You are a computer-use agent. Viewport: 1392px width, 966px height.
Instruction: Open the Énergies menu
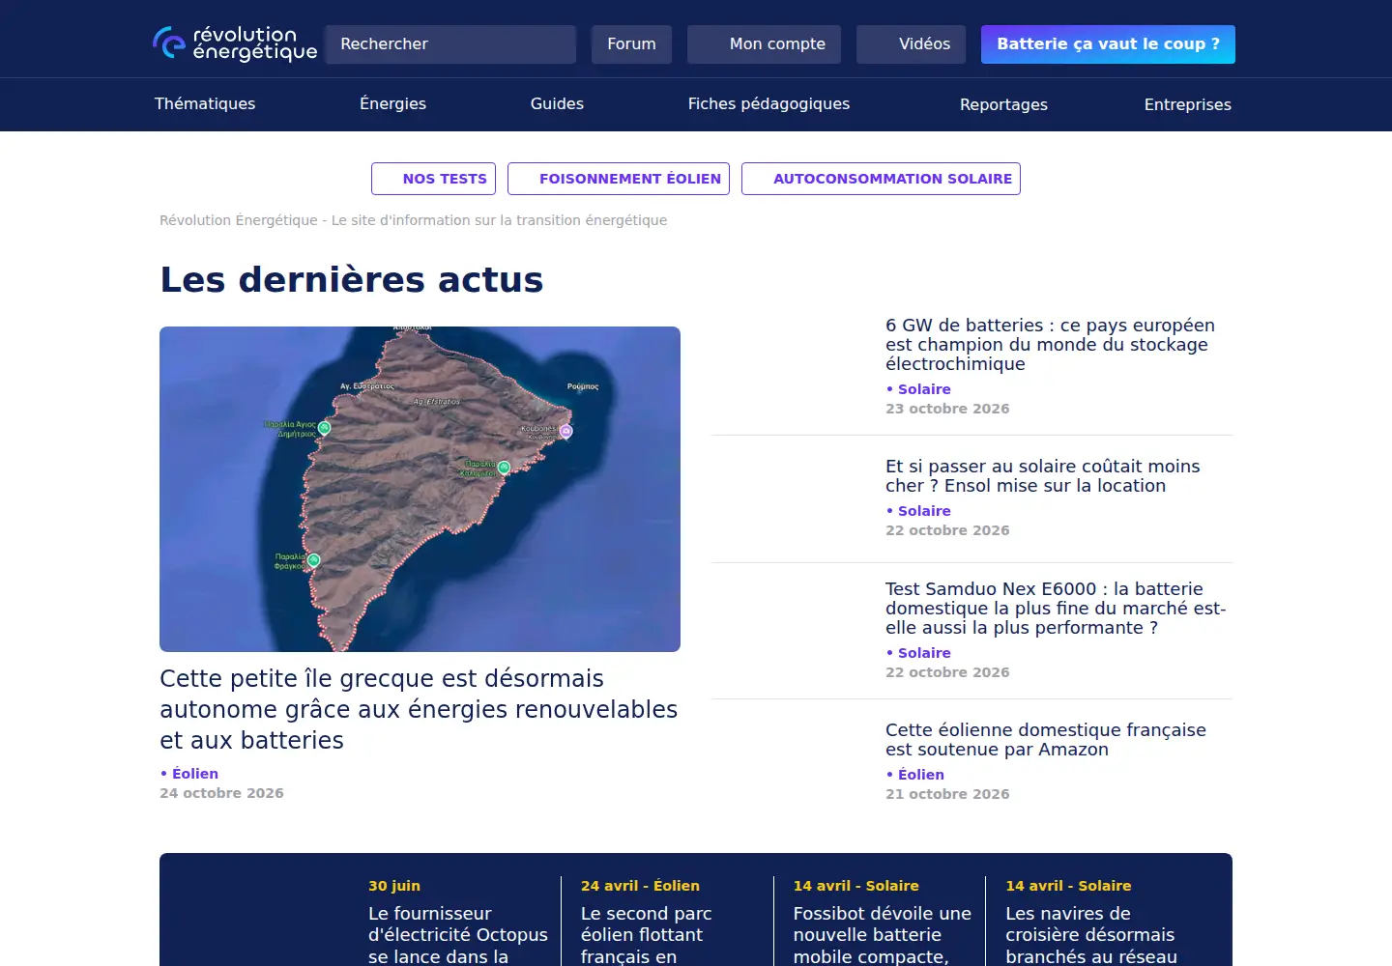[x=392, y=103]
